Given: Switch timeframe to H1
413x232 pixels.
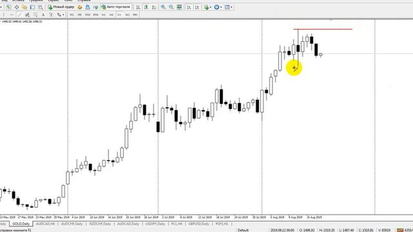Looking at the screenshot, I should [103, 15].
